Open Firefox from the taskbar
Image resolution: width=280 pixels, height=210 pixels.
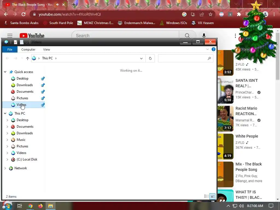click(40, 206)
